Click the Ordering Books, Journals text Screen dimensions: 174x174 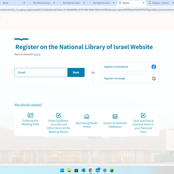pyautogui.click(x=59, y=126)
